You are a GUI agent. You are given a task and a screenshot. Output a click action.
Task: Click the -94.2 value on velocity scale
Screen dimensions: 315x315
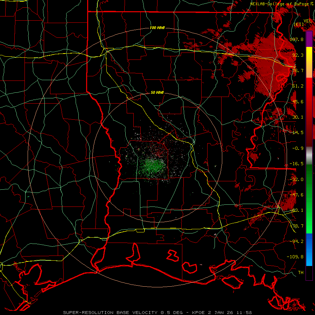(x=297, y=241)
